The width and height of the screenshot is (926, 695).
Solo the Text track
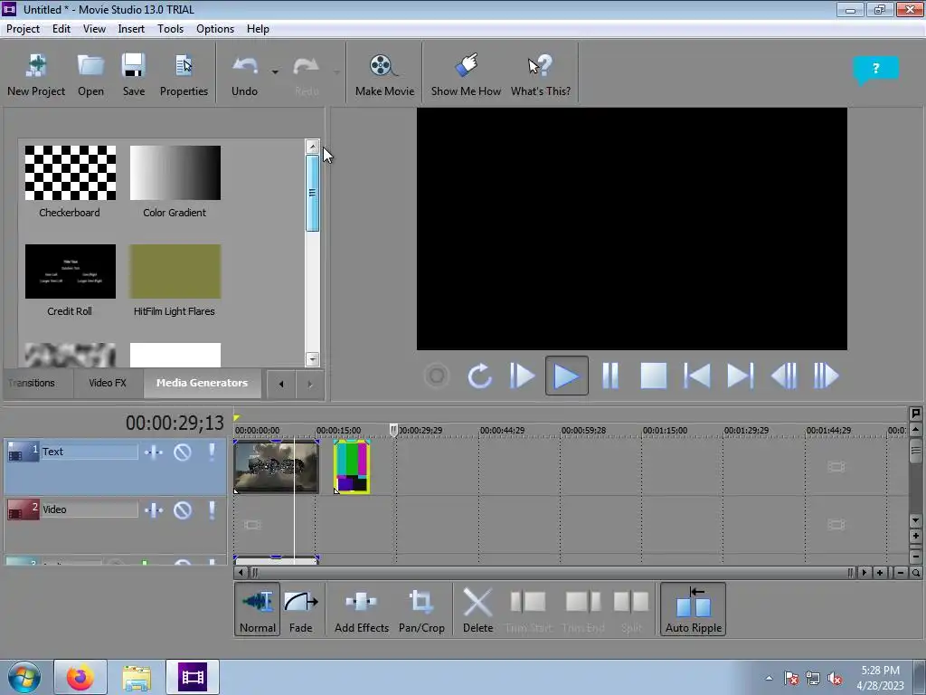tap(212, 452)
